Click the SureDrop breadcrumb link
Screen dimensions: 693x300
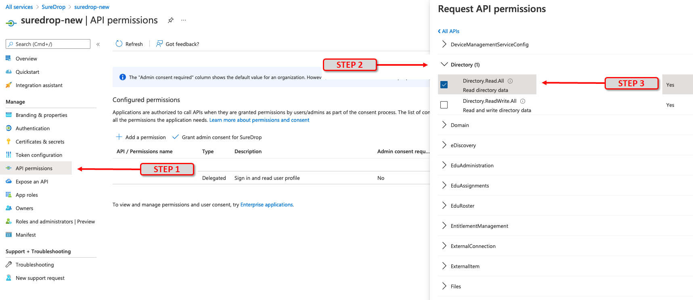[53, 7]
